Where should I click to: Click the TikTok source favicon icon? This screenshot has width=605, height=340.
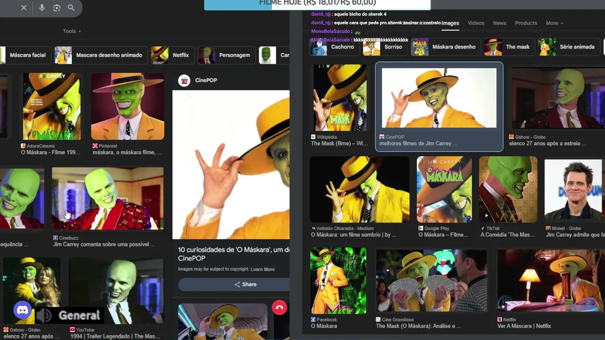coord(483,229)
